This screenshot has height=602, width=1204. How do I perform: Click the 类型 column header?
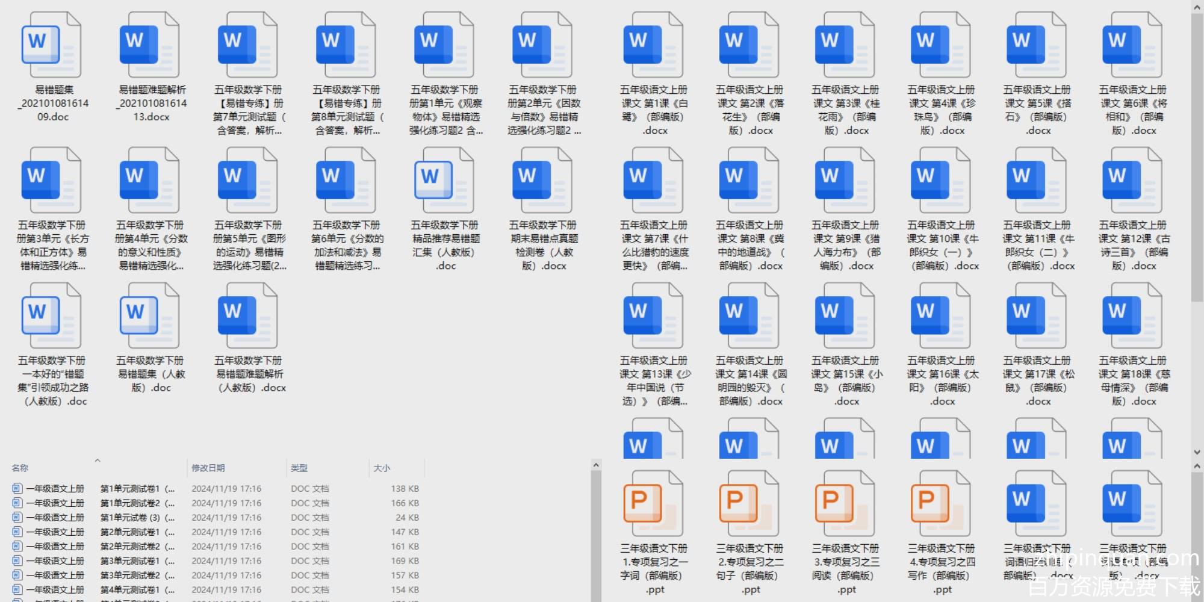tap(299, 468)
